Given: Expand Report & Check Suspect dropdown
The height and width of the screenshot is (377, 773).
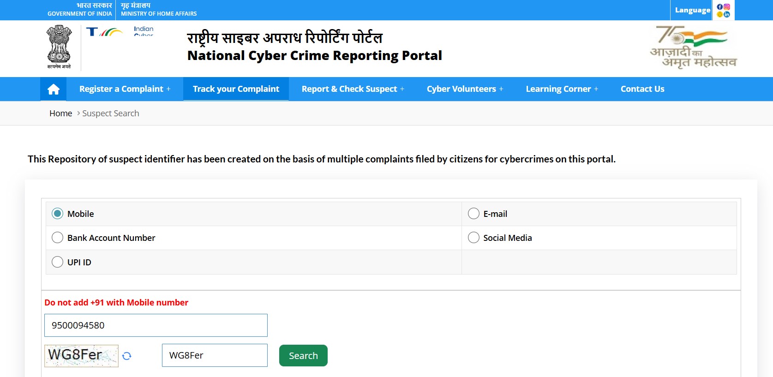Looking at the screenshot, I should 353,89.
